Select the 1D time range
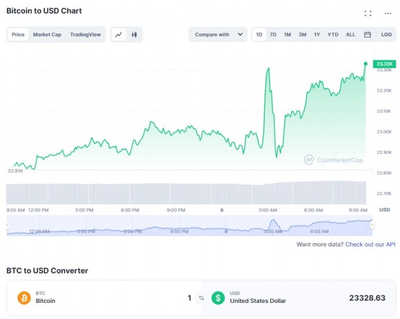This screenshot has width=400, height=319. pyautogui.click(x=259, y=35)
